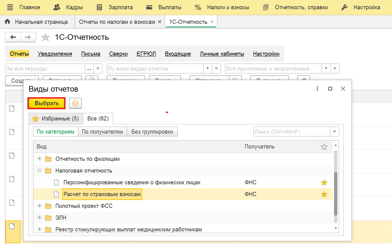392x244 pixels.
Task: Select Персонифицированные сведения о физических лицах row
Action: [183, 183]
